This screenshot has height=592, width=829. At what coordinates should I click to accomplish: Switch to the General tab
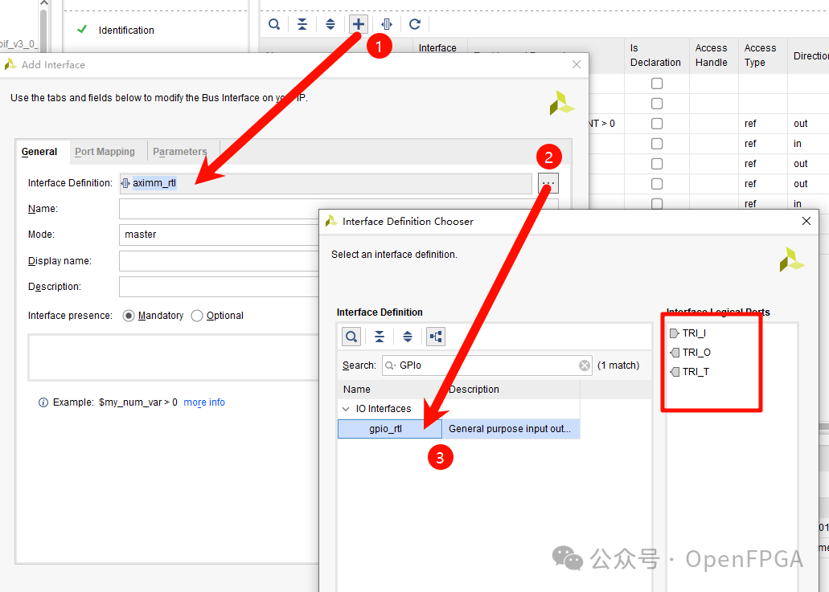pos(39,152)
